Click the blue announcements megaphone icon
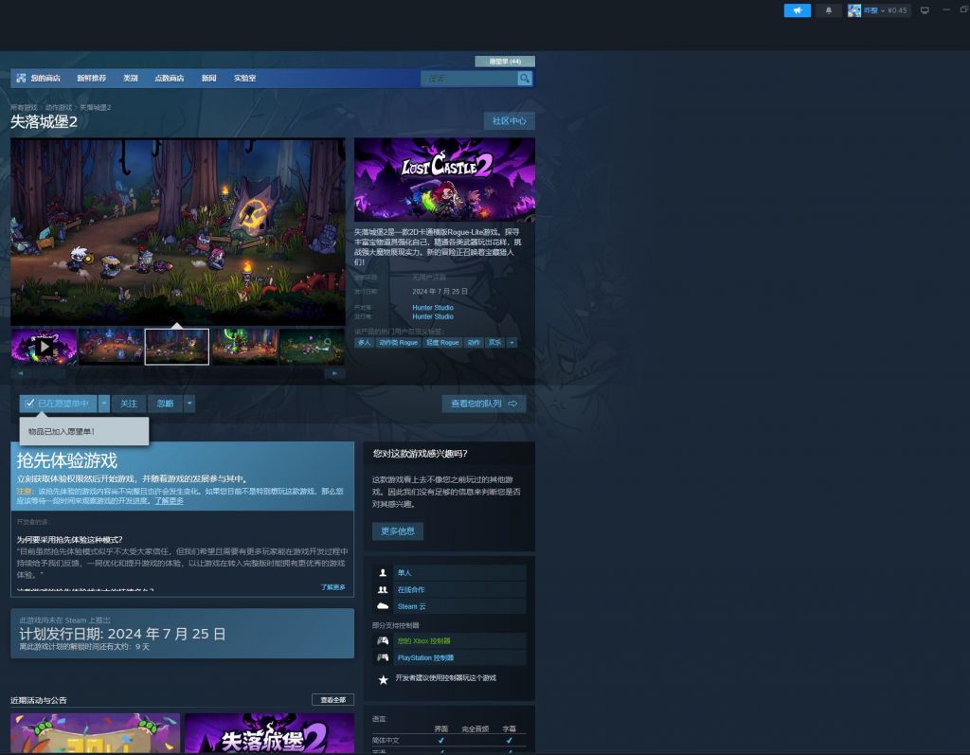 (x=797, y=10)
